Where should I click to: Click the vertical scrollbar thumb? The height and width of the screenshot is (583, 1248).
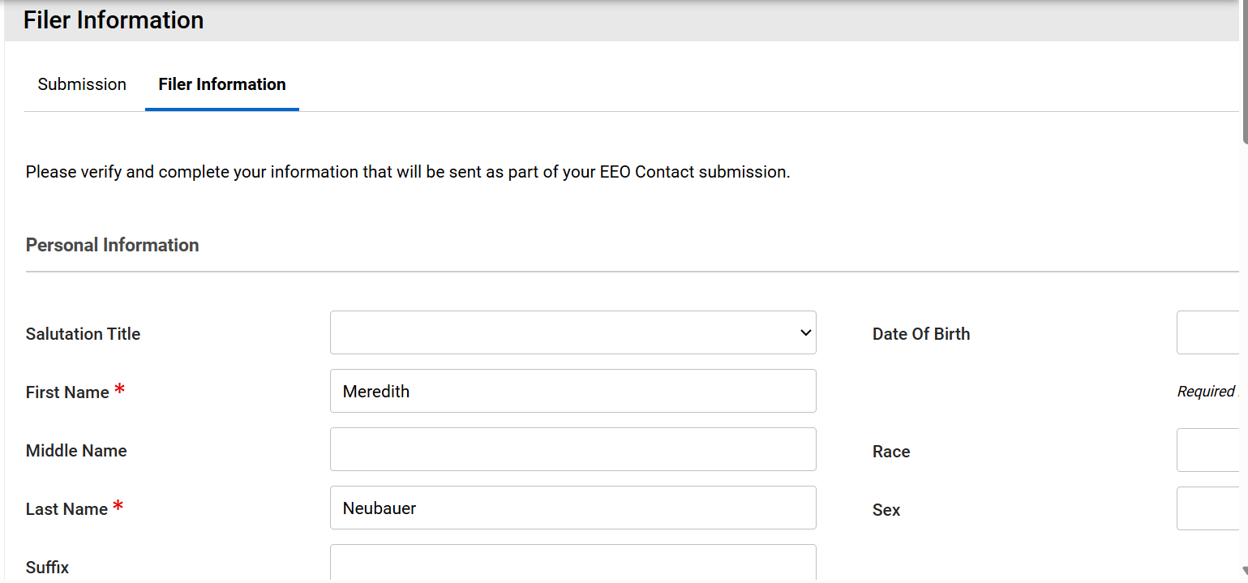(1244, 73)
